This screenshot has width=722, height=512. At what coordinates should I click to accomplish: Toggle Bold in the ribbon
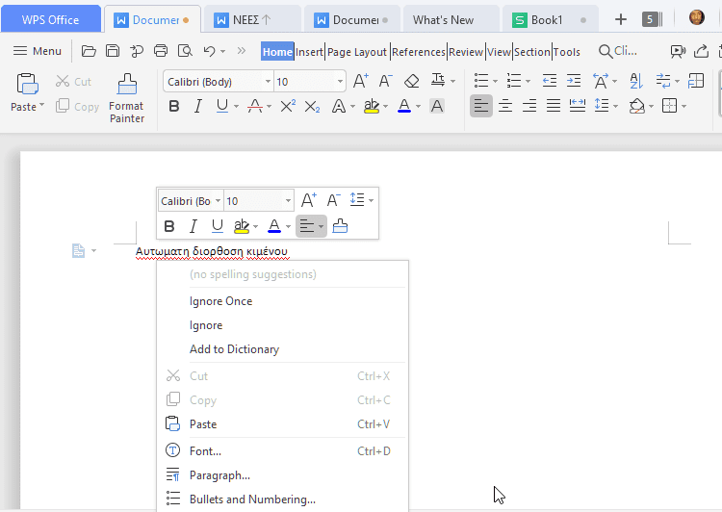tap(173, 107)
